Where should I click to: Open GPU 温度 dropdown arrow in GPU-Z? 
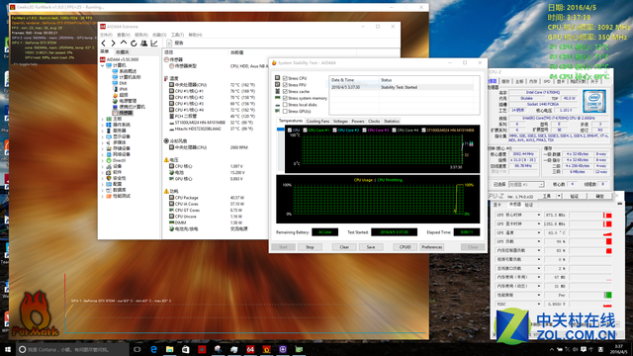point(538,233)
